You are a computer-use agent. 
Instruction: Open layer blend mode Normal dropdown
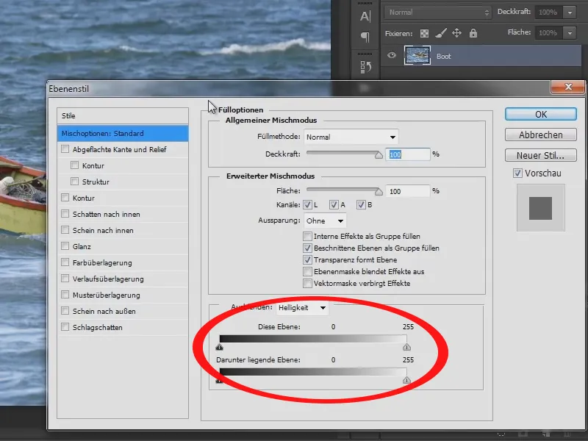[437, 12]
